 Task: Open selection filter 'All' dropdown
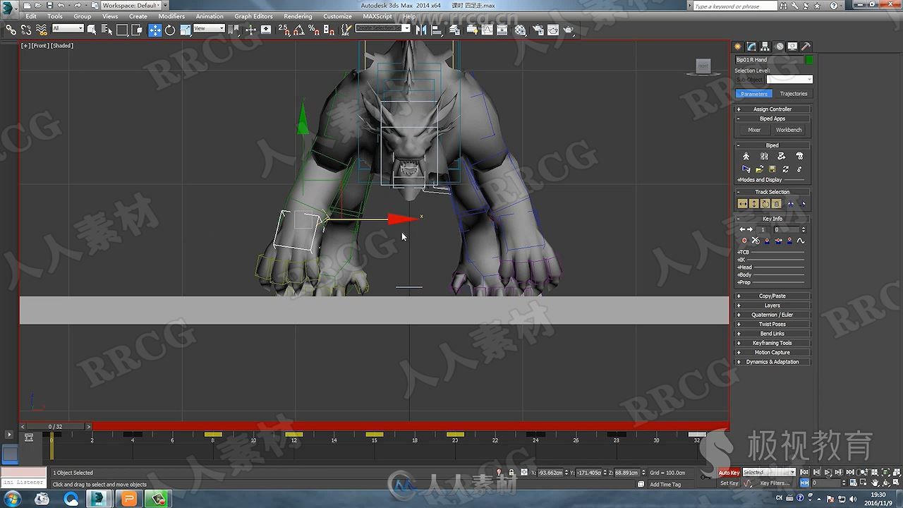tap(68, 28)
